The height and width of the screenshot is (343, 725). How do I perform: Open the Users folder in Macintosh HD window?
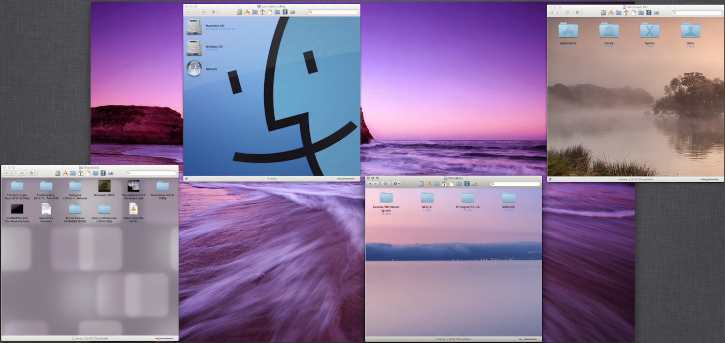[x=691, y=30]
